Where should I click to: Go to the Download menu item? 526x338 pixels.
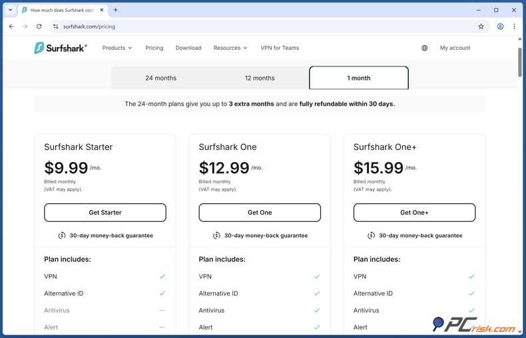tap(188, 48)
